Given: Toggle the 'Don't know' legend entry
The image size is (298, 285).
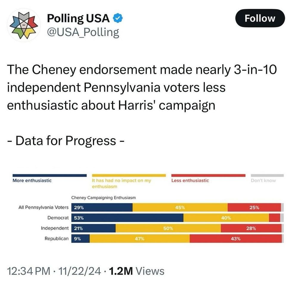Looking at the screenshot, I should click(x=263, y=180).
